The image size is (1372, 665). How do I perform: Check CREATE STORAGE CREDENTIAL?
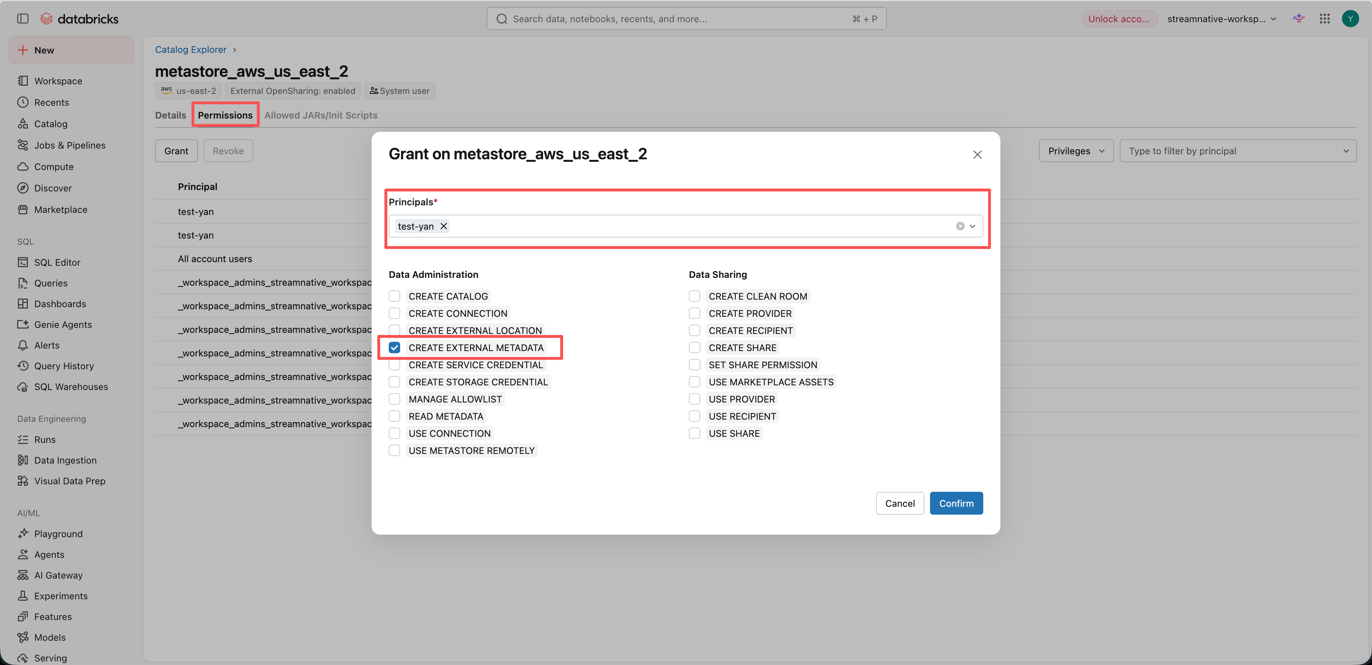pos(394,382)
